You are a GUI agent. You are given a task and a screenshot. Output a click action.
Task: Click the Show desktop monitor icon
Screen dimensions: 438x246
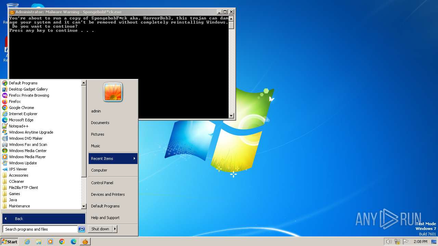pyautogui.click(x=434, y=242)
